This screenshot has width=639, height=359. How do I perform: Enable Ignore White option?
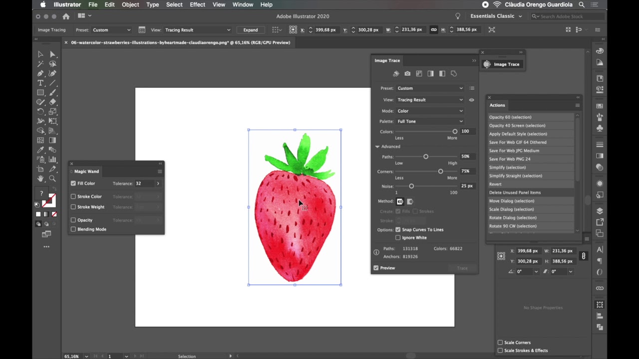(398, 238)
